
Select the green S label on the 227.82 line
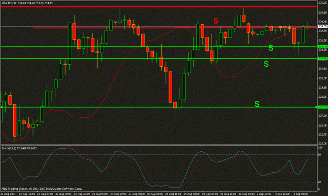257,104
